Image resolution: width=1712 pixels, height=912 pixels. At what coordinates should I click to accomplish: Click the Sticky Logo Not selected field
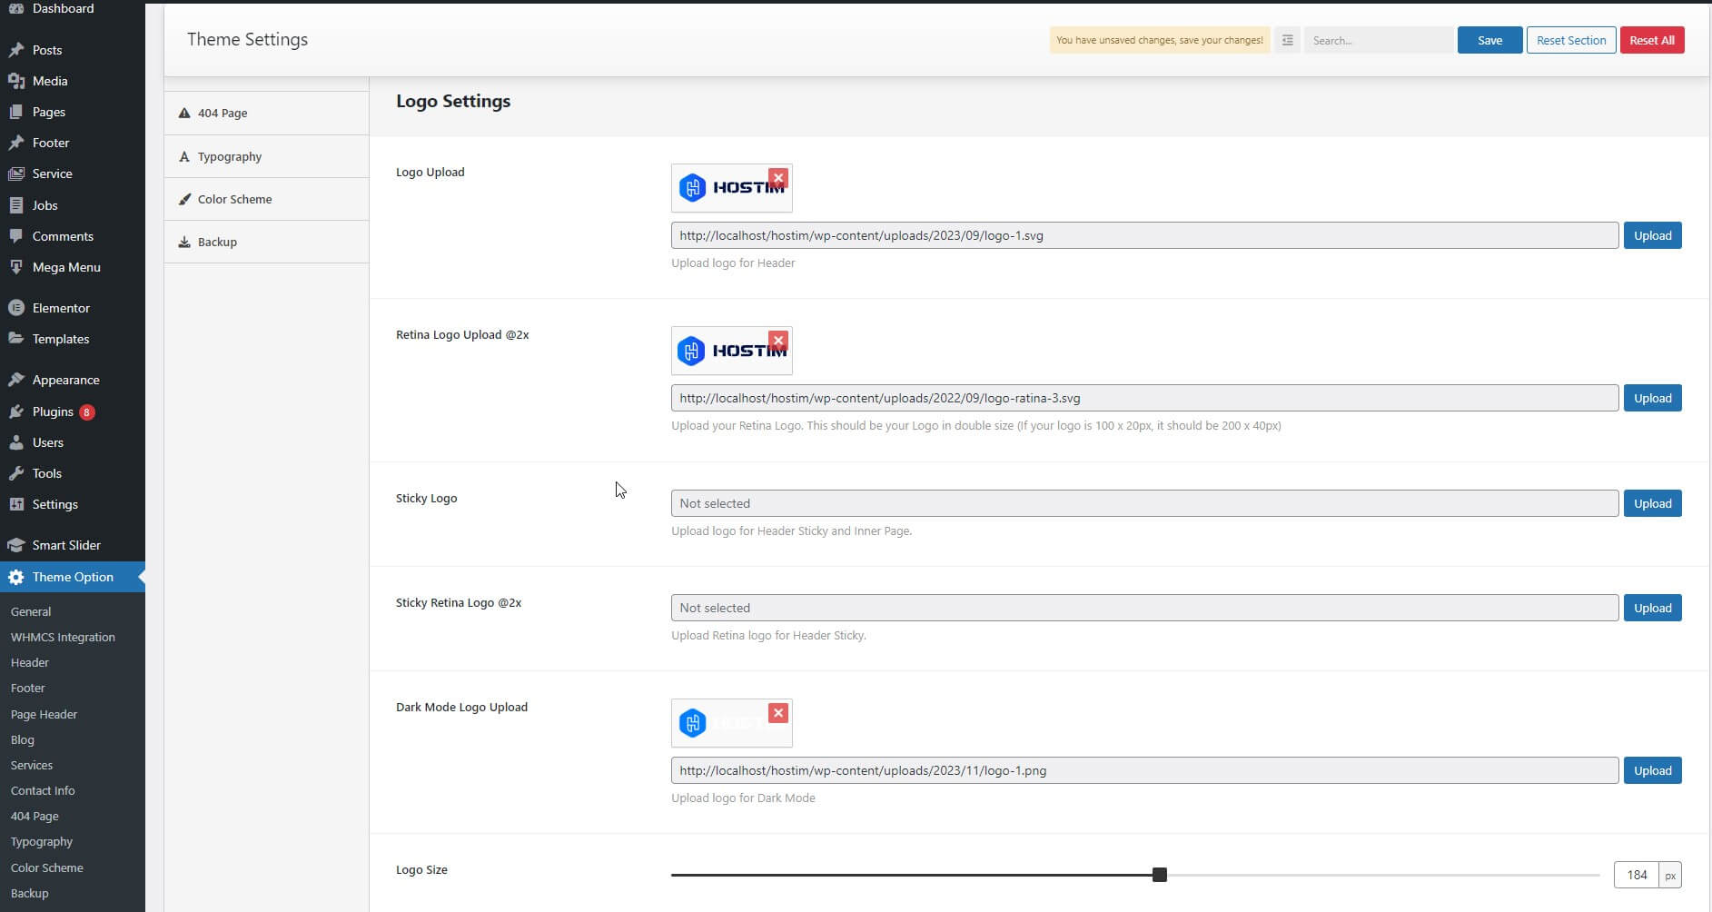(x=1144, y=503)
